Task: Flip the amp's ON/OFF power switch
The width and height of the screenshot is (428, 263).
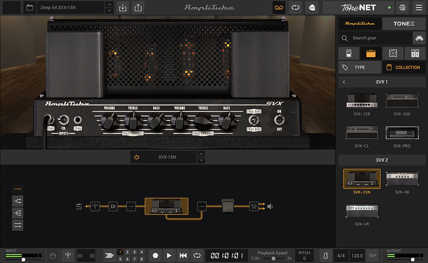Action: click(279, 120)
